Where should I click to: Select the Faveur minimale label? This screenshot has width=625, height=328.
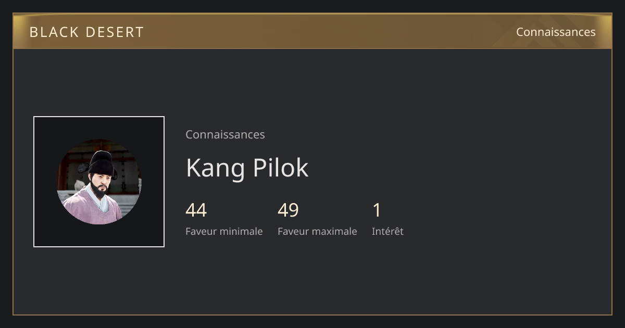click(224, 231)
